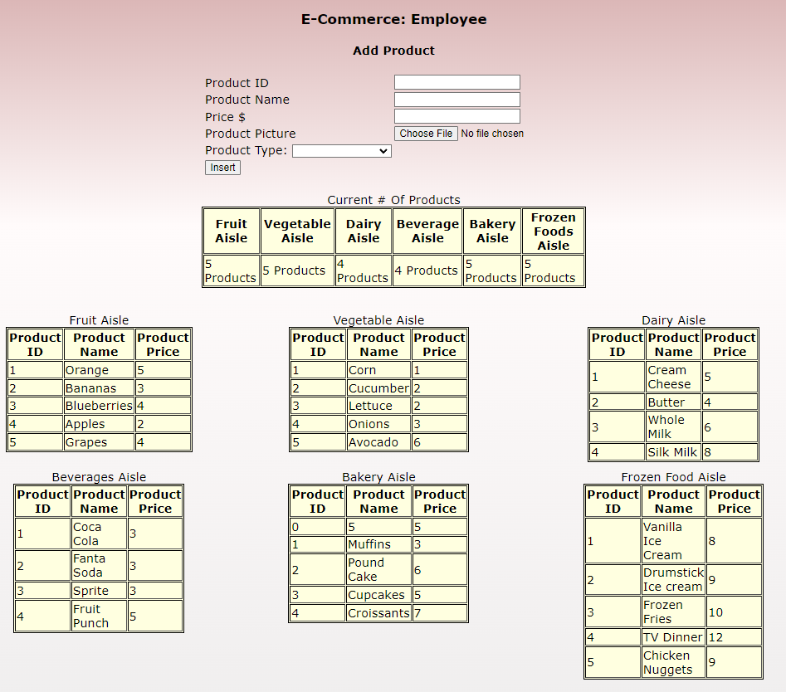Select the Grapes cell

100,442
